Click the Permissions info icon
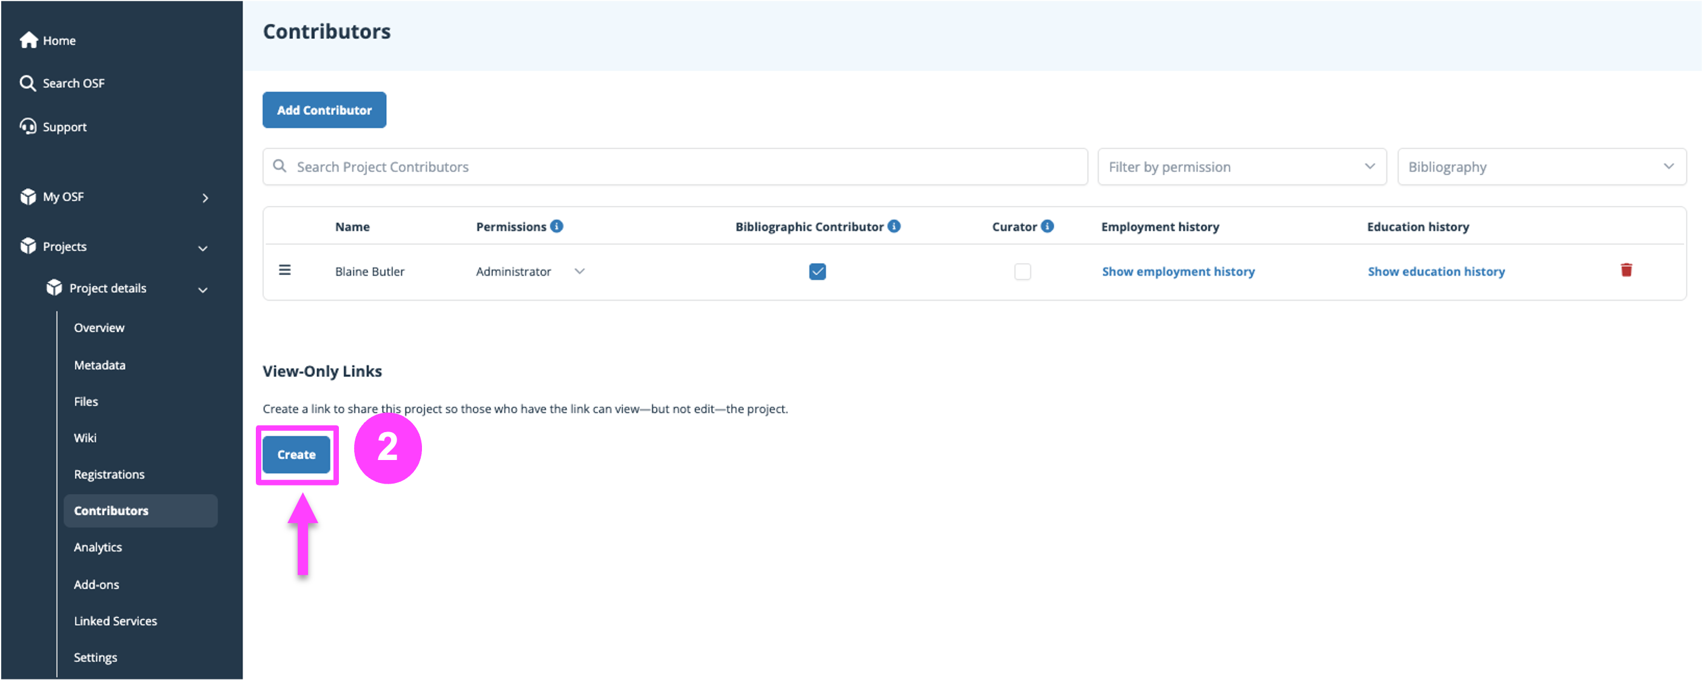The width and height of the screenshot is (1703, 680). (557, 226)
